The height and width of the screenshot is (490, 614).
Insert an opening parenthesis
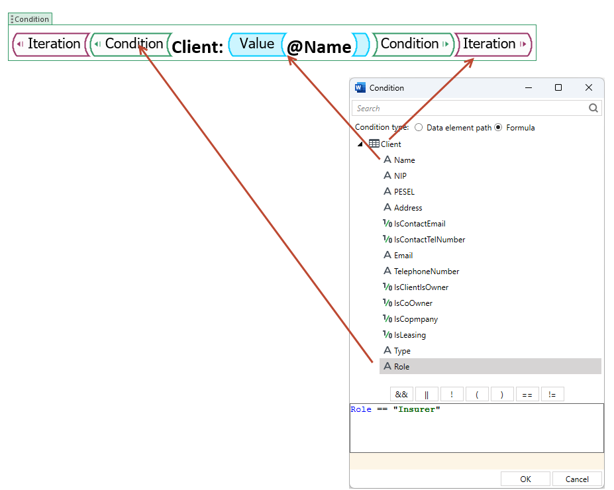tap(477, 394)
